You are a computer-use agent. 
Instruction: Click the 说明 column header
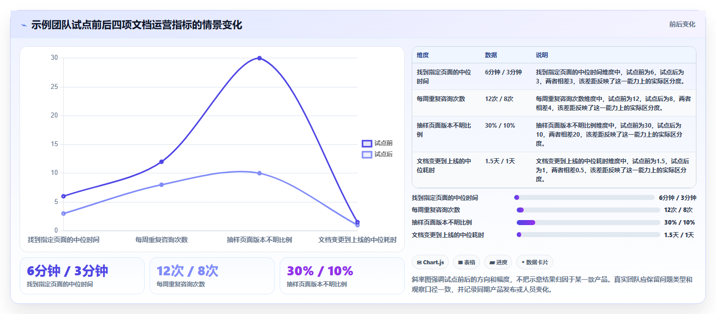pyautogui.click(x=542, y=55)
